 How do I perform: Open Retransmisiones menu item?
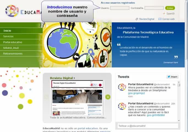pos(21,54)
